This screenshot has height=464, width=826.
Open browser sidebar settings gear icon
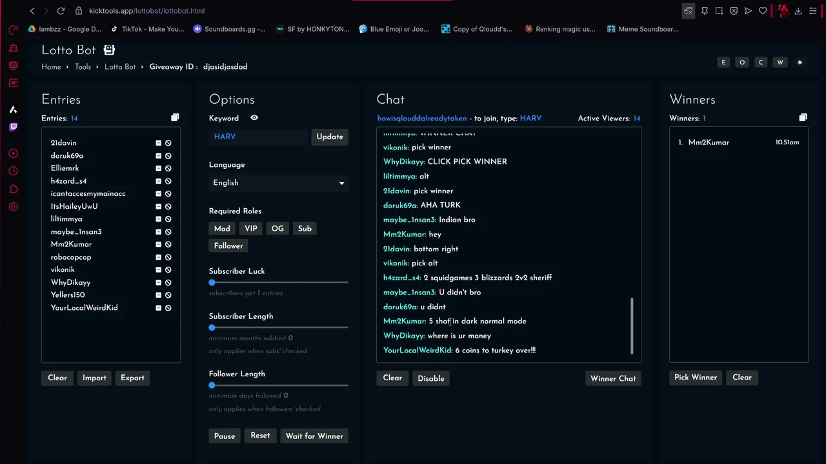pos(13,207)
